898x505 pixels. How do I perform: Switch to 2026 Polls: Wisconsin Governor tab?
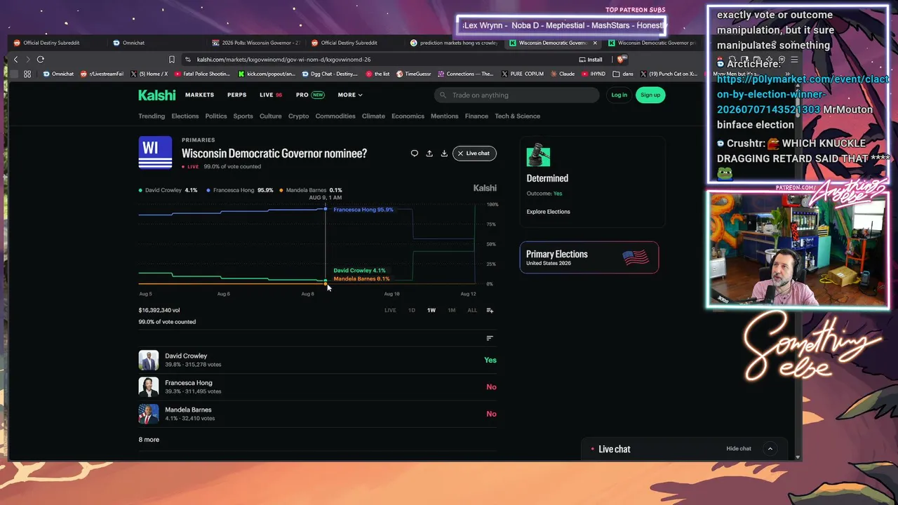[256, 43]
